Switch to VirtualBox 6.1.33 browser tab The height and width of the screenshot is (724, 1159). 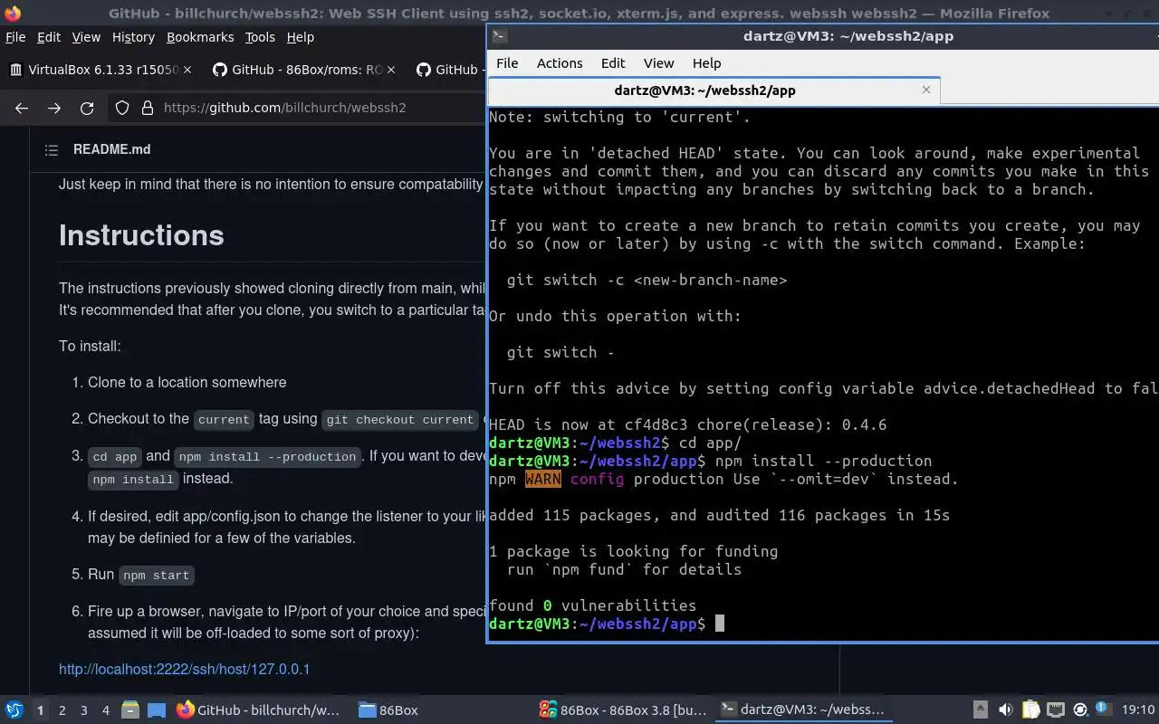click(100, 70)
